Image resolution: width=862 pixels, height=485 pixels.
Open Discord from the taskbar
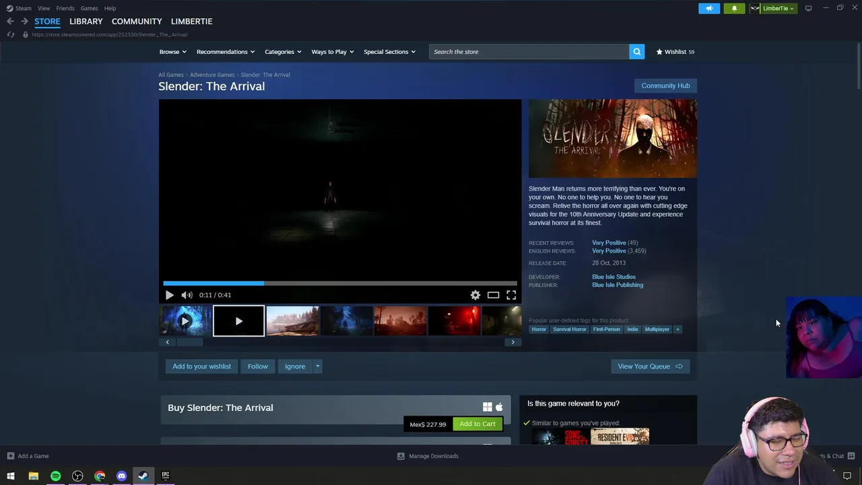pos(121,476)
